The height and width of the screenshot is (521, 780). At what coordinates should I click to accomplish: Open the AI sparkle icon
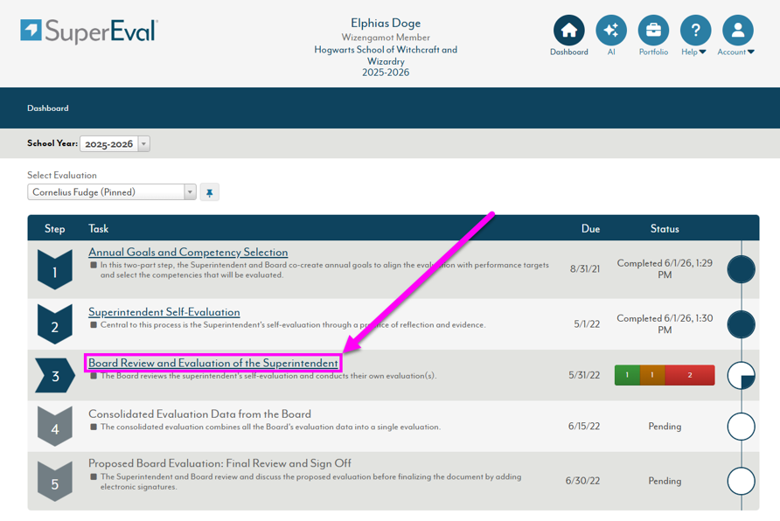611,31
